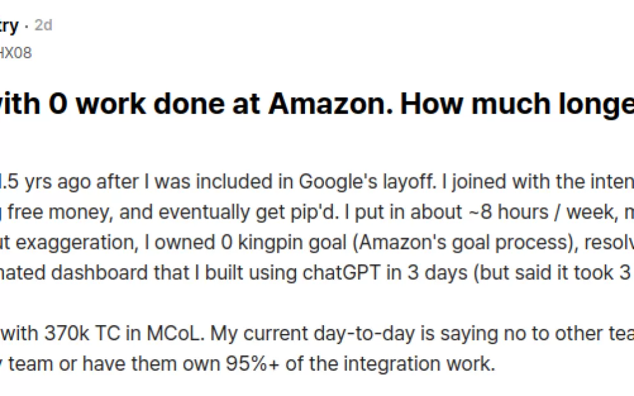Image resolution: width=634 pixels, height=396 pixels.
Task: Click the text Amazon's goal process
Action: [x=466, y=243]
